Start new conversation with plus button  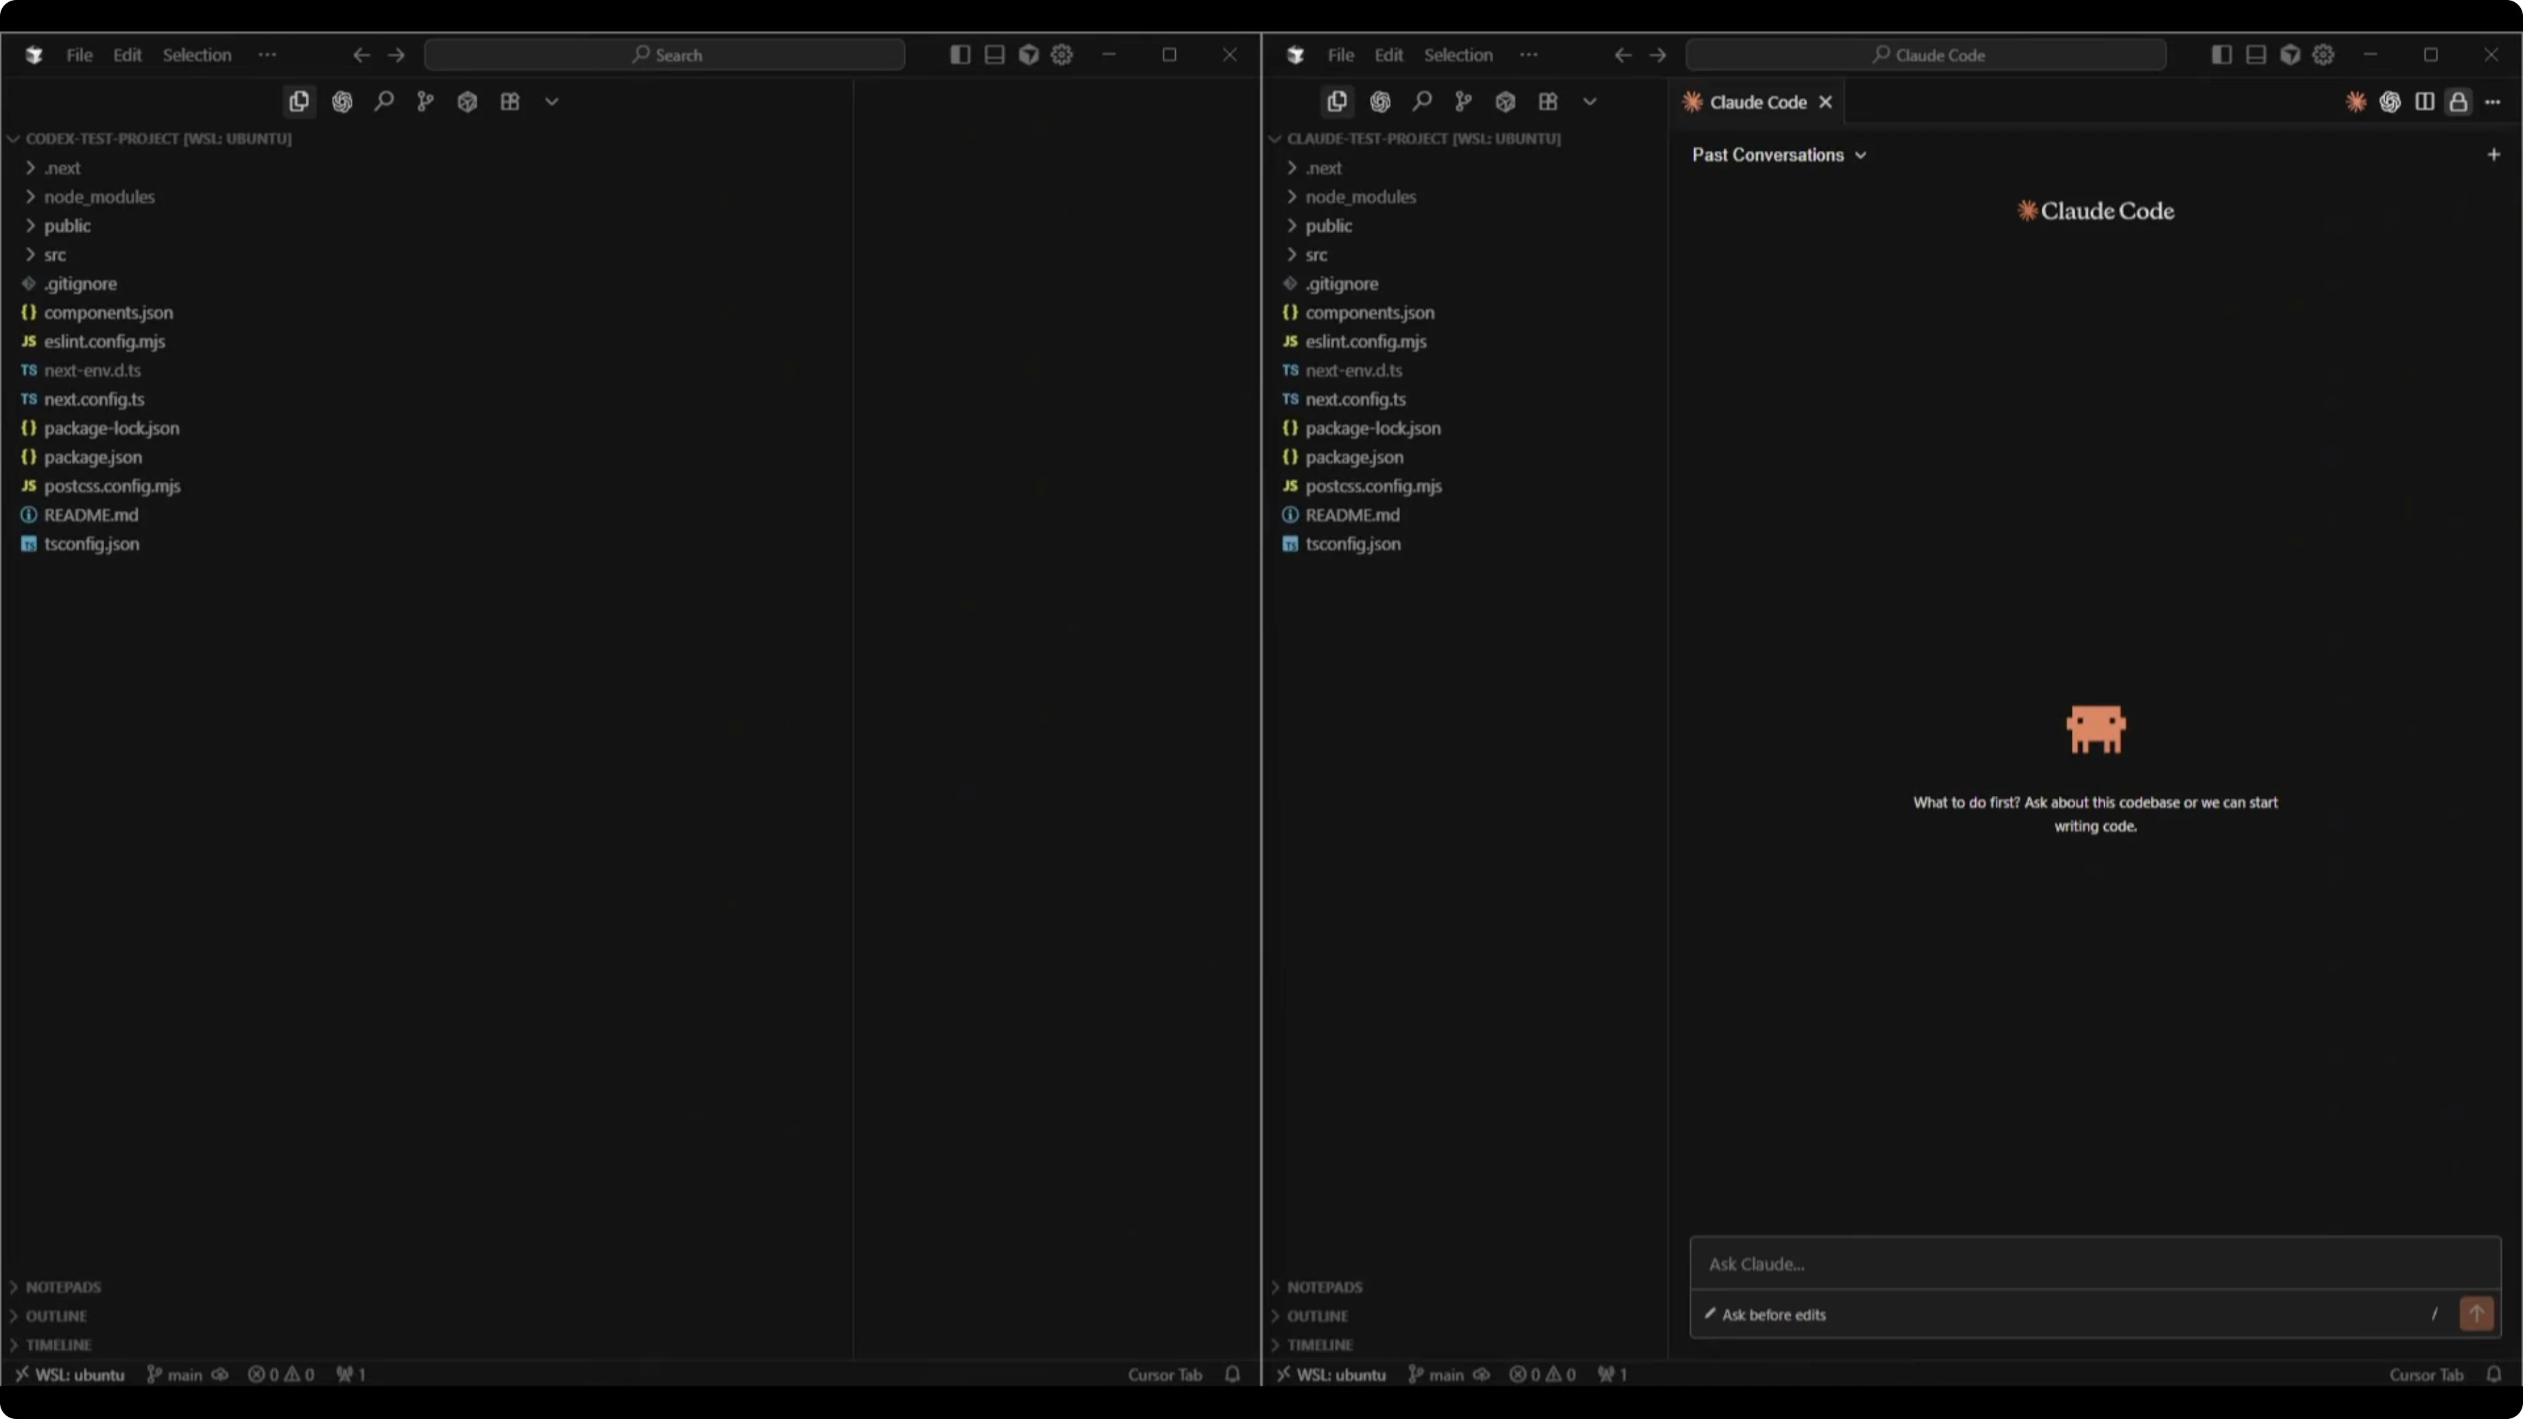[2494, 155]
